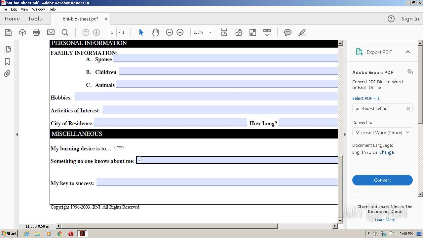Viewport: 423px width, 238px height.
Task: Open the Read mode tool icon
Action: click(x=267, y=32)
